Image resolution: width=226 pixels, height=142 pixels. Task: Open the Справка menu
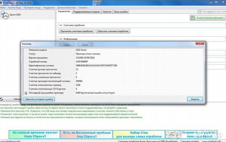click(x=83, y=8)
